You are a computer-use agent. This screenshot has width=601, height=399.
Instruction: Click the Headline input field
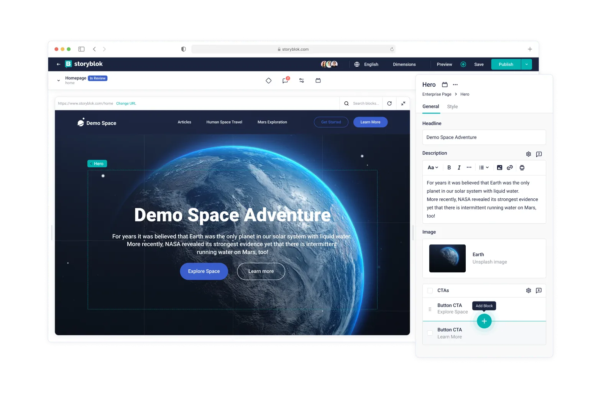tap(484, 137)
